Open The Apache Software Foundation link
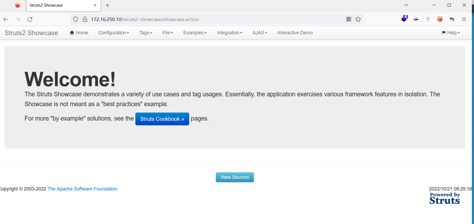This screenshot has width=474, height=224. coord(83,189)
